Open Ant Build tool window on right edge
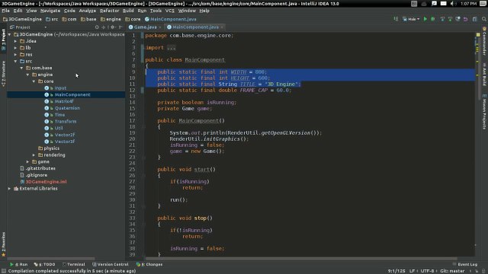 pos(484,74)
